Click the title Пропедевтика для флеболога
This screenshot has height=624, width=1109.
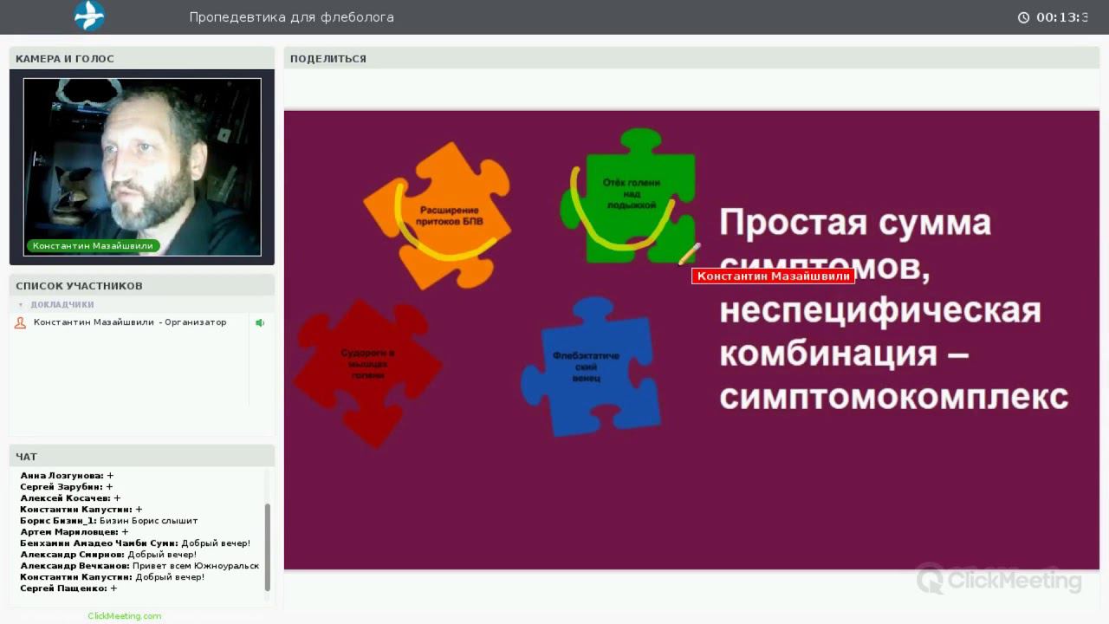292,17
